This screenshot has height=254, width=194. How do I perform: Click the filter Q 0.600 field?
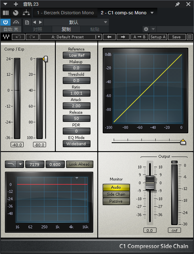pyautogui.click(x=55, y=164)
